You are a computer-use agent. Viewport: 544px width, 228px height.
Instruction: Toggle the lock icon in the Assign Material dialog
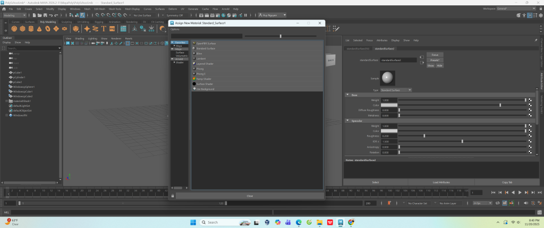tap(172, 196)
